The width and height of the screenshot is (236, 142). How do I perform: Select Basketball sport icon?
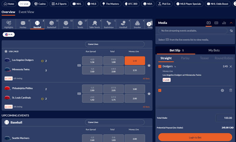click(52, 24)
